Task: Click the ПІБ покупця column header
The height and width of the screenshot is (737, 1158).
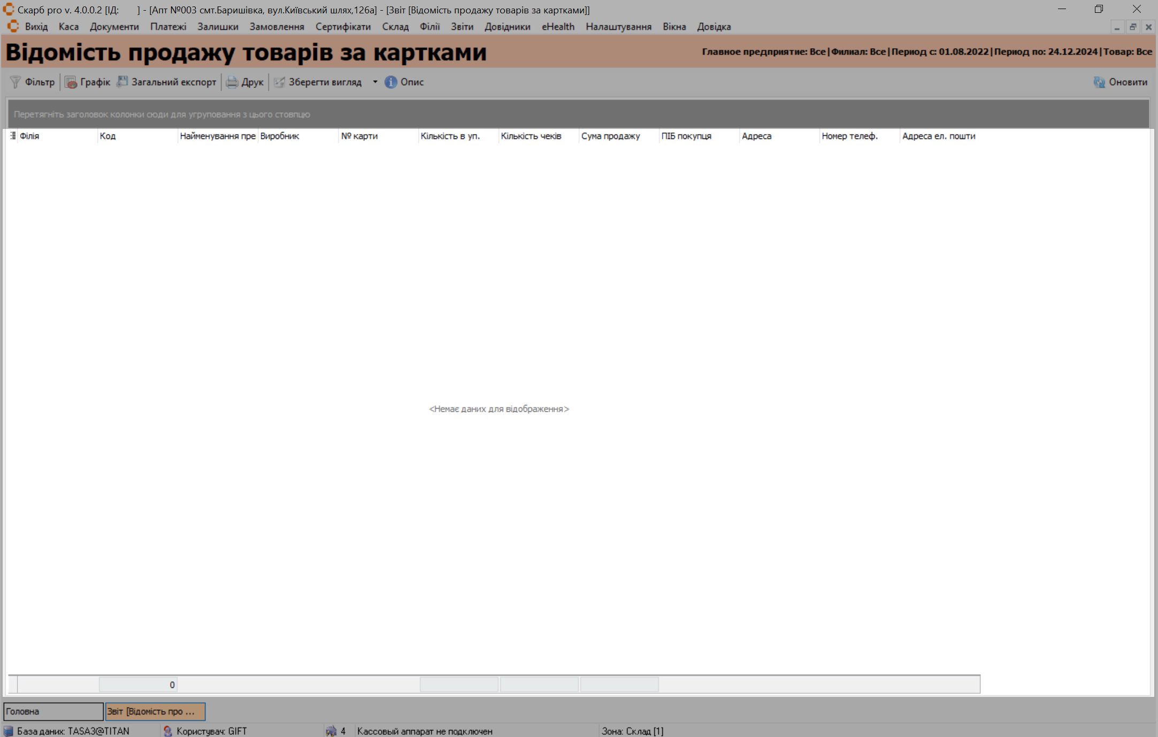Action: click(x=686, y=136)
